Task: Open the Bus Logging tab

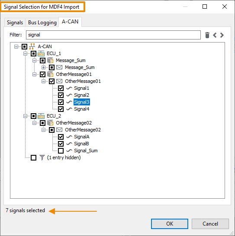Action: point(42,23)
